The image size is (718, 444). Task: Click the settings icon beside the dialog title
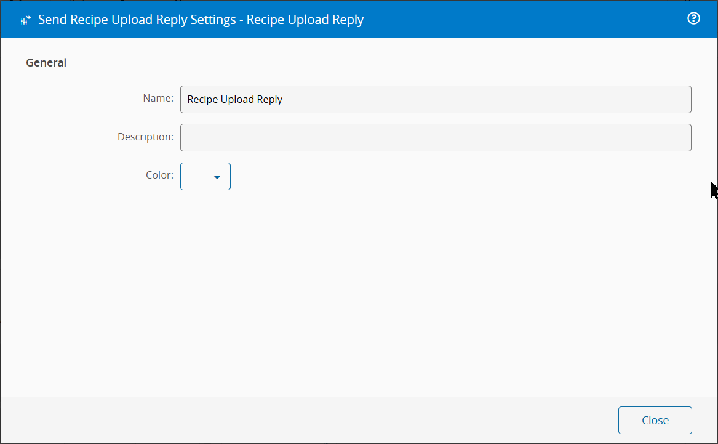(25, 20)
